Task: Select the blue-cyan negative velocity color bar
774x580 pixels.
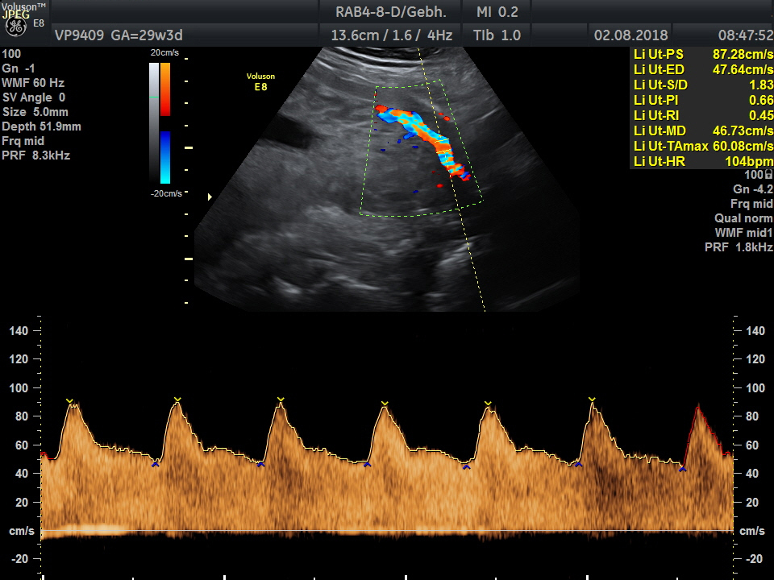Action: [165, 157]
